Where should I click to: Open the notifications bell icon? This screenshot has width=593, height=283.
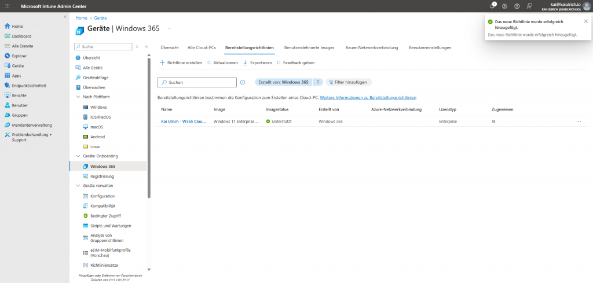pos(493,6)
